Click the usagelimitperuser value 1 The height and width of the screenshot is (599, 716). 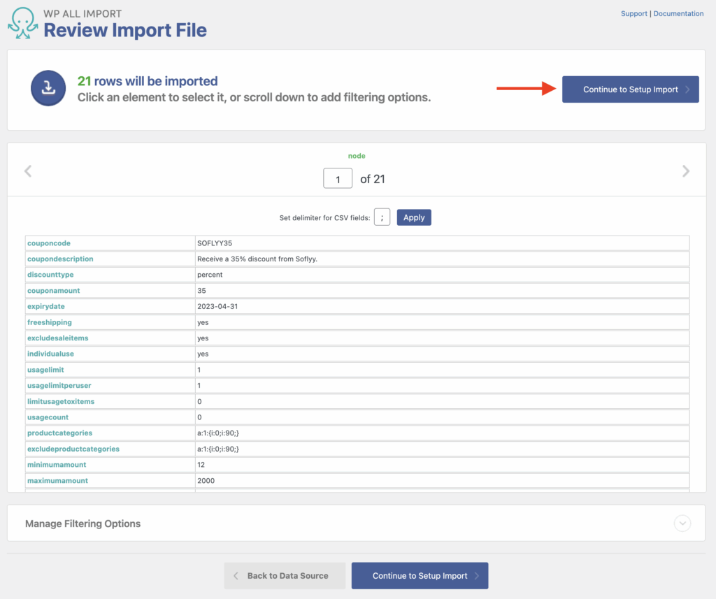199,385
